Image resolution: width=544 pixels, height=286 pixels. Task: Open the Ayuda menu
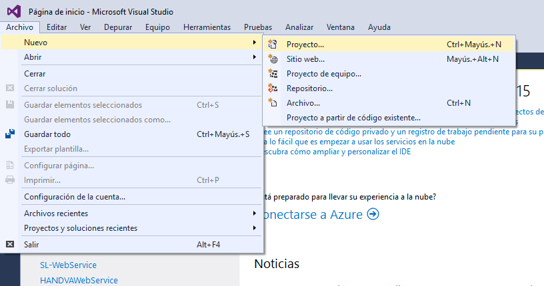tap(379, 27)
